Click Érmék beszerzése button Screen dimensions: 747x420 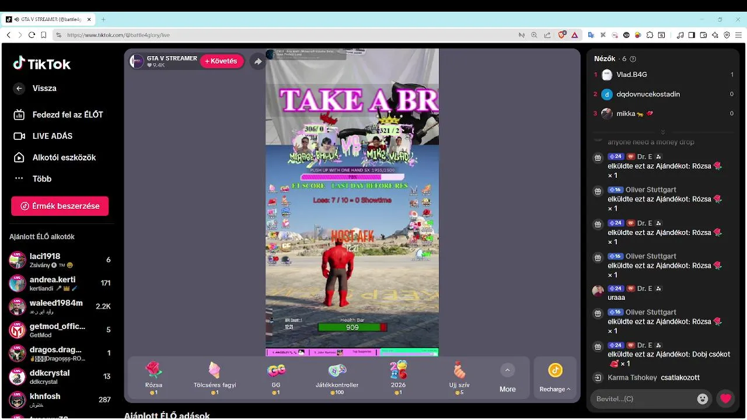pos(60,206)
